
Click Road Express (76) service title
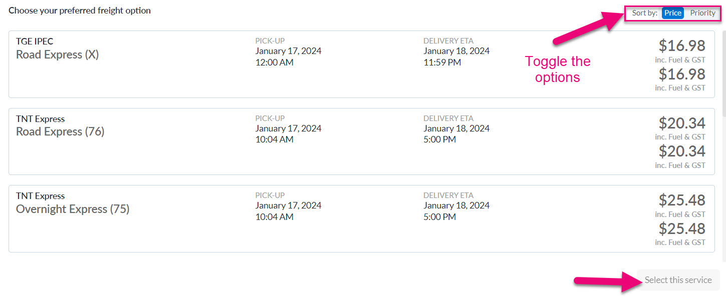click(60, 131)
